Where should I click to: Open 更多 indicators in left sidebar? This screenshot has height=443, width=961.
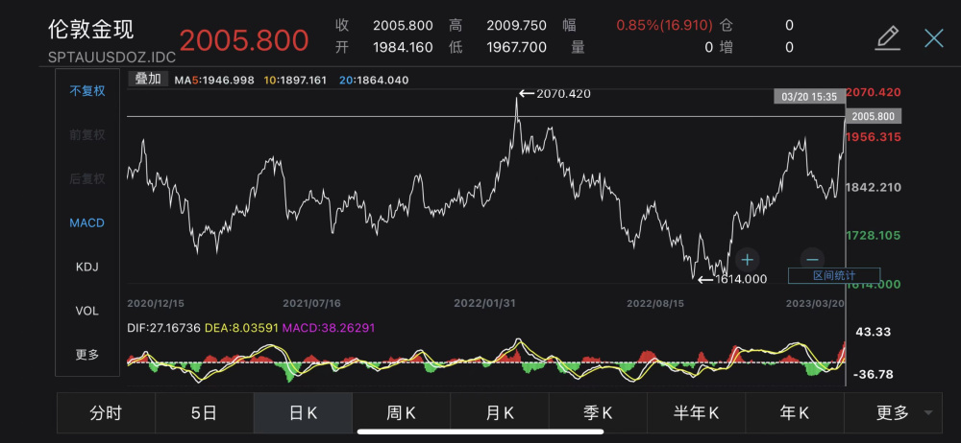coord(87,355)
